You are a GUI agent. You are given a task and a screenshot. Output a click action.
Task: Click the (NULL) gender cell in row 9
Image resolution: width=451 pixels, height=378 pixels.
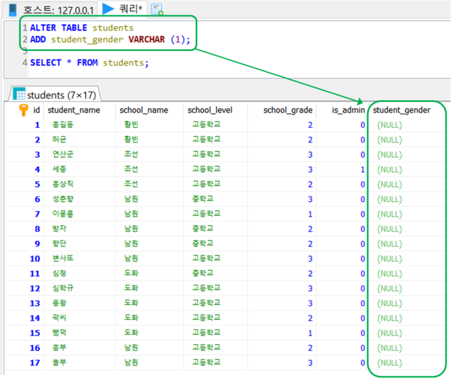(x=390, y=244)
